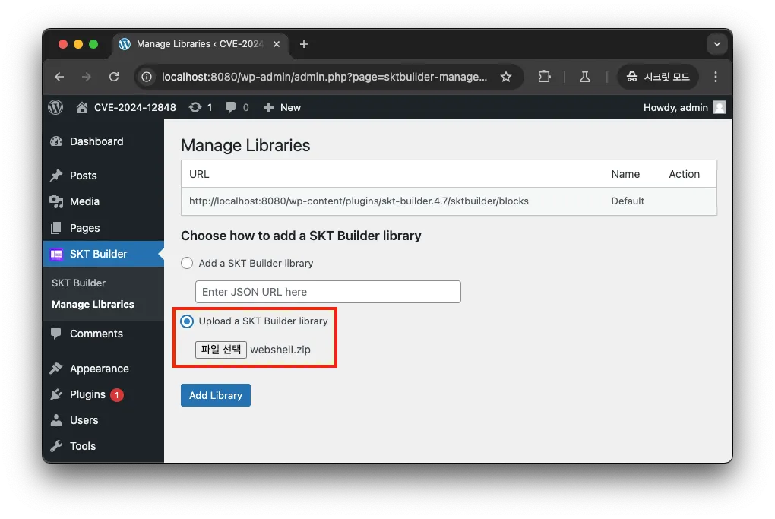Click the 시크릿 모드 incognito indicator

click(x=658, y=77)
